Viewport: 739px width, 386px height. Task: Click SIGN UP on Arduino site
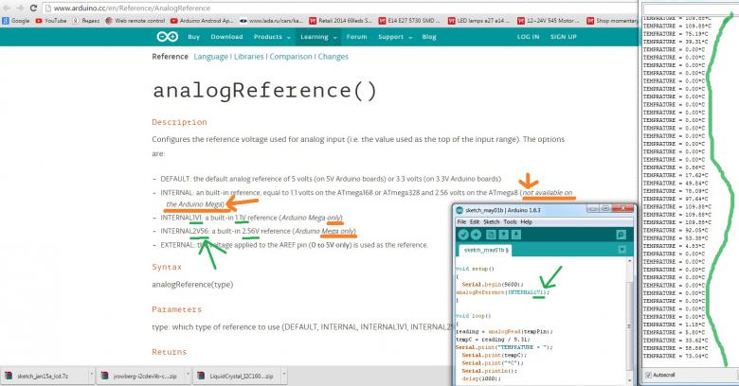(x=563, y=37)
